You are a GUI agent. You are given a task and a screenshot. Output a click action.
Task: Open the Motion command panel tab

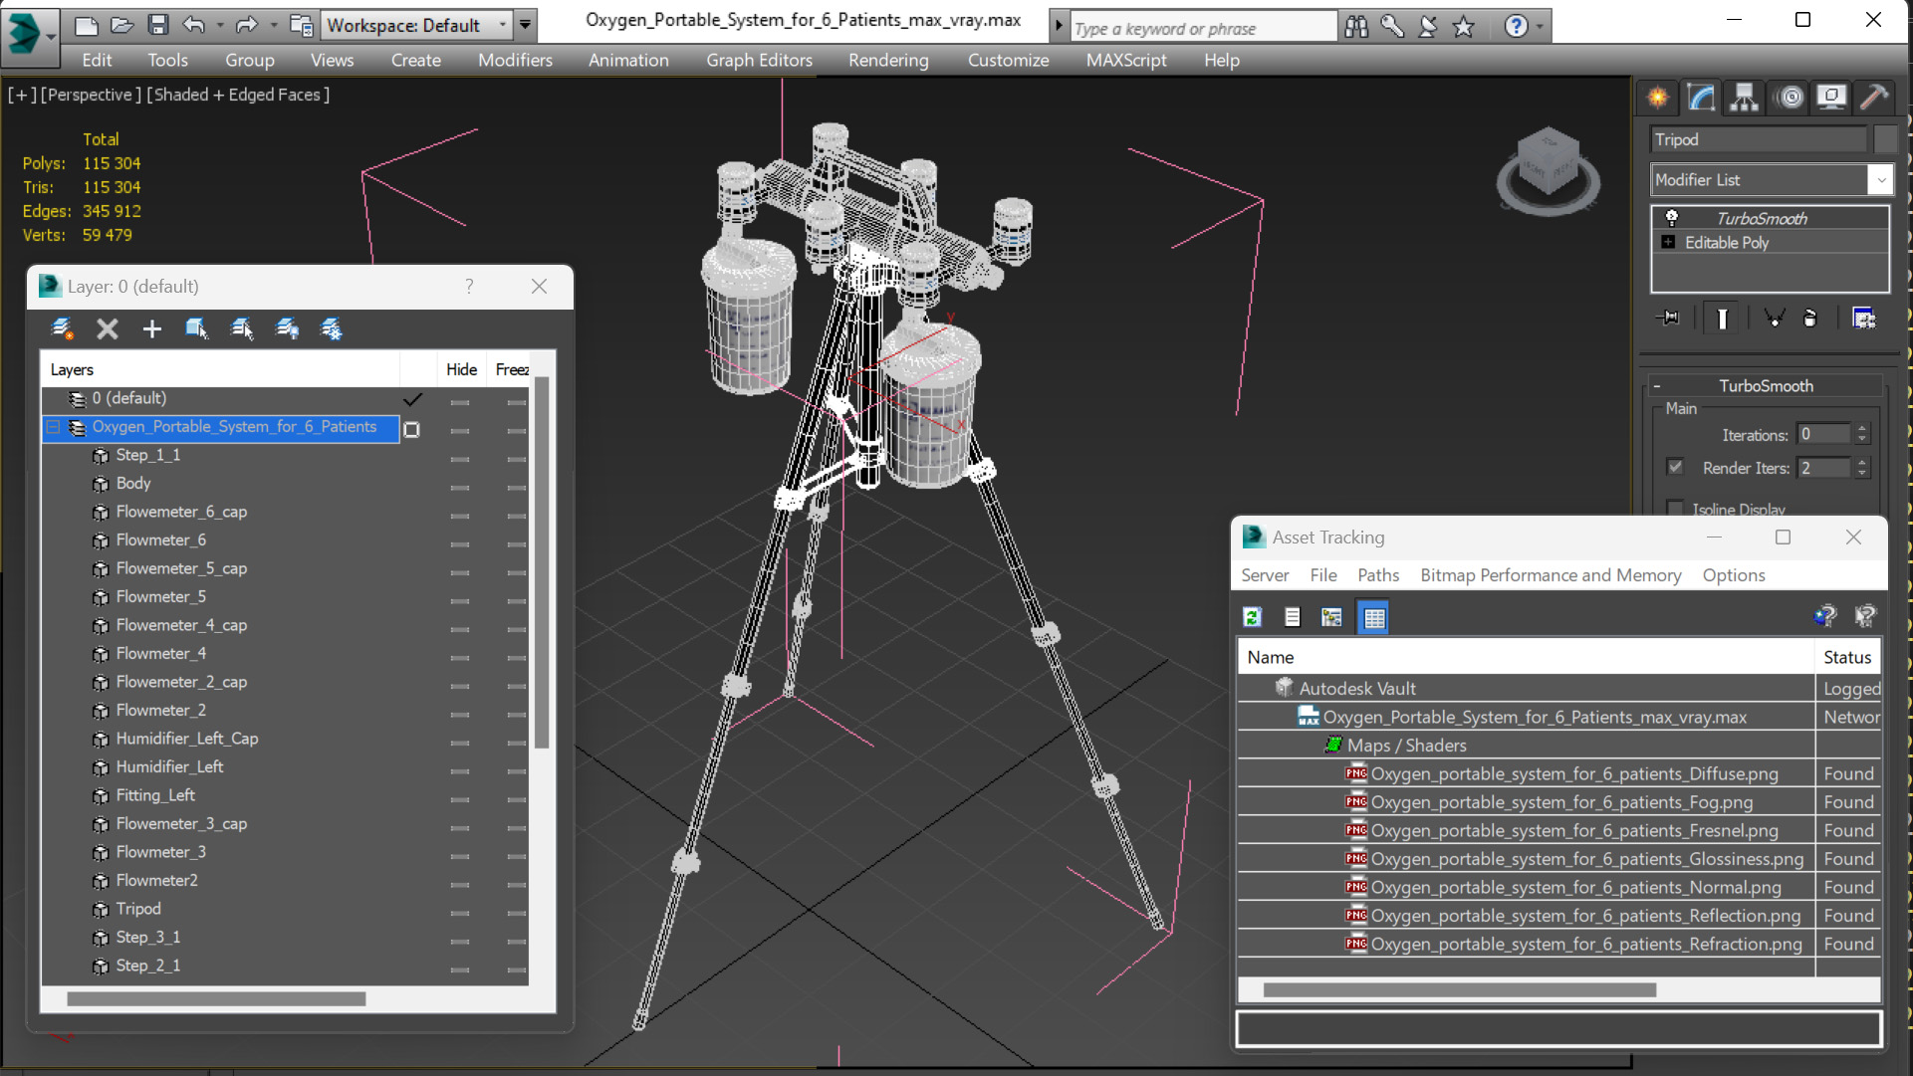[x=1790, y=98]
